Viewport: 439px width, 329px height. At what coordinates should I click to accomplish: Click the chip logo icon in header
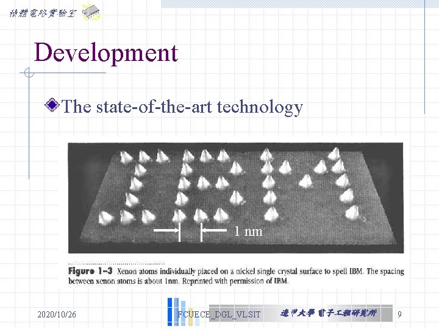point(91,12)
